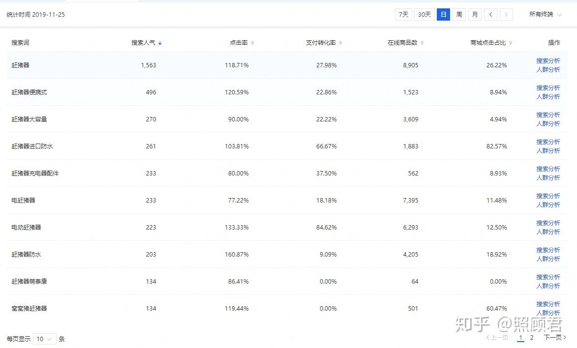
Task: Select the 赶猪器防水 search term cell
Action: click(26, 255)
